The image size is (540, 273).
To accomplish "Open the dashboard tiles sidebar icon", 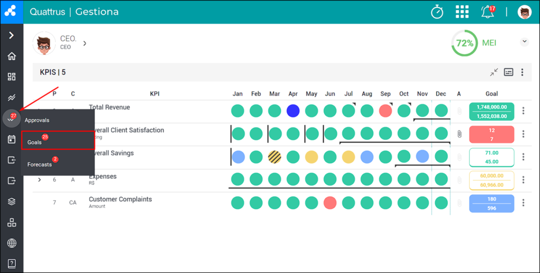I will (x=12, y=76).
